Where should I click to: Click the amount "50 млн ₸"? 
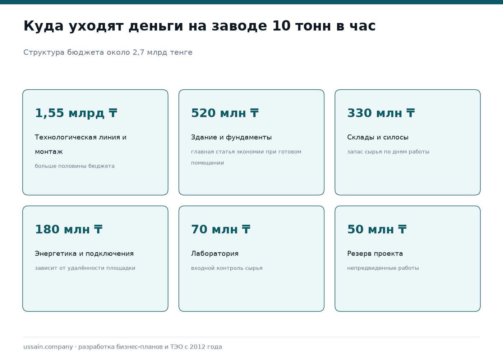point(377,229)
